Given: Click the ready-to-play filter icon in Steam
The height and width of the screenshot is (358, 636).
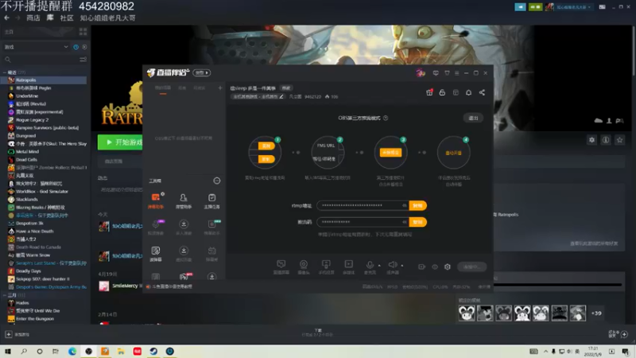Looking at the screenshot, I should click(84, 47).
